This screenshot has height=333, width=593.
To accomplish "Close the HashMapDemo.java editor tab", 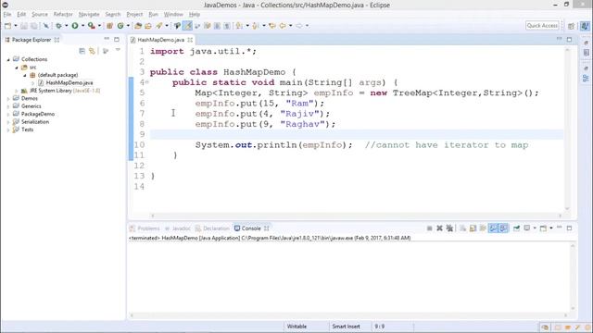I will click(190, 40).
